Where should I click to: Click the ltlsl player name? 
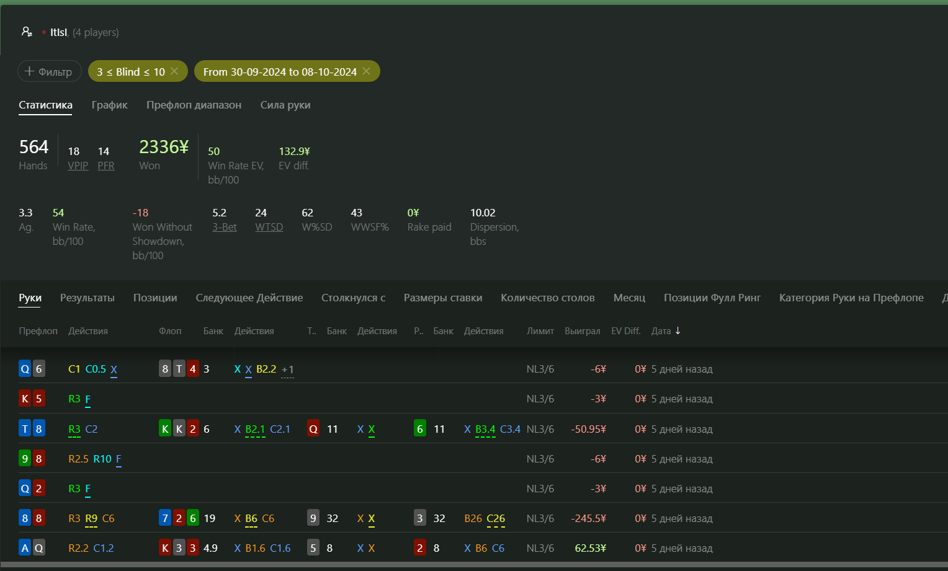tap(59, 32)
